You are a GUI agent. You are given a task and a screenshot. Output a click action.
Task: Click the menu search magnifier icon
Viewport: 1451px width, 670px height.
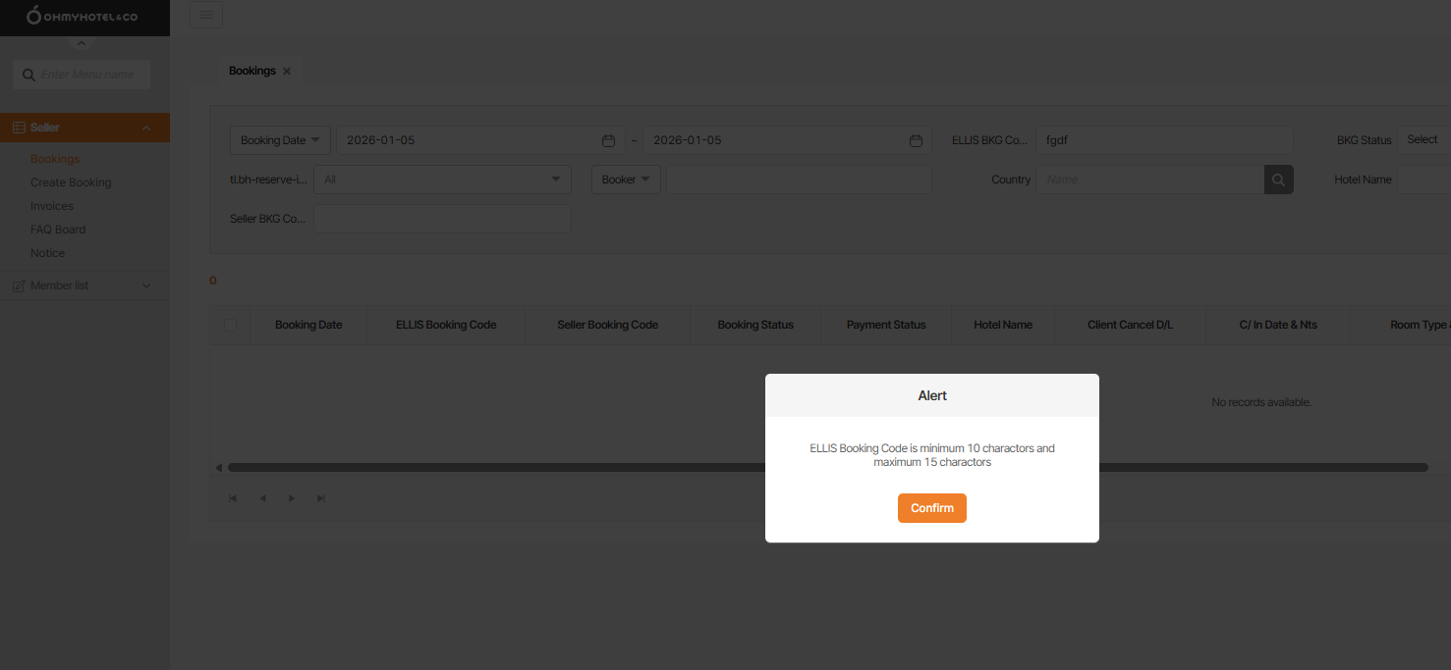(x=28, y=76)
